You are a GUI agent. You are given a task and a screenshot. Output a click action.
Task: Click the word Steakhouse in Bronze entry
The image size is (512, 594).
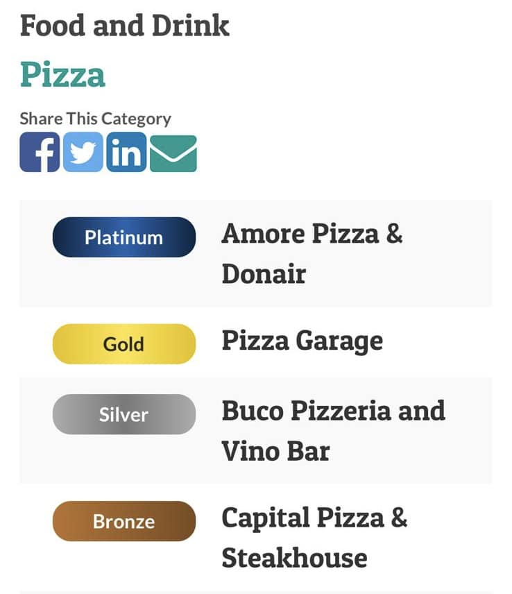tap(294, 558)
